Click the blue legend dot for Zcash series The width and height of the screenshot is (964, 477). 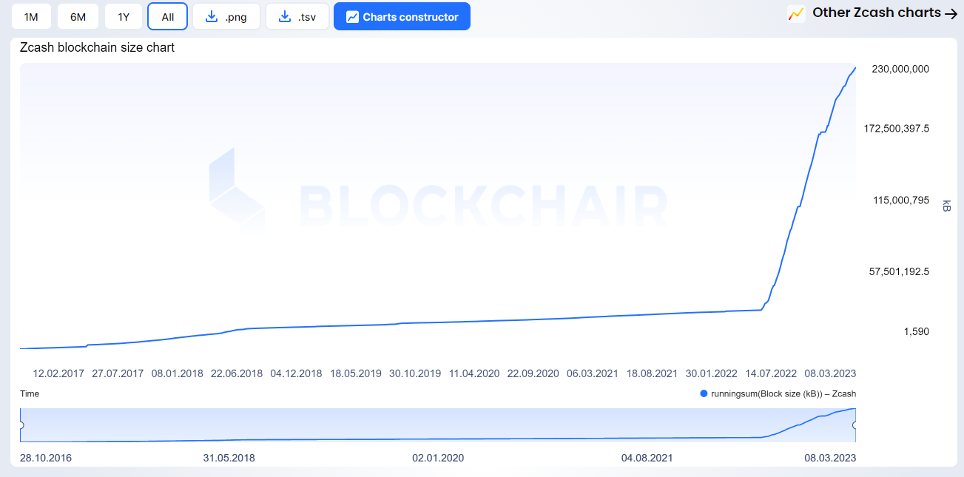point(704,393)
